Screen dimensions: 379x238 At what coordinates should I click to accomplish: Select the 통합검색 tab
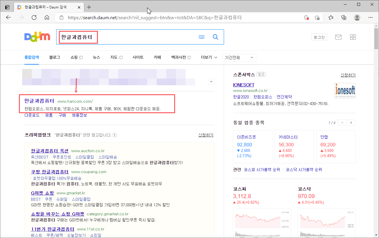click(x=32, y=57)
